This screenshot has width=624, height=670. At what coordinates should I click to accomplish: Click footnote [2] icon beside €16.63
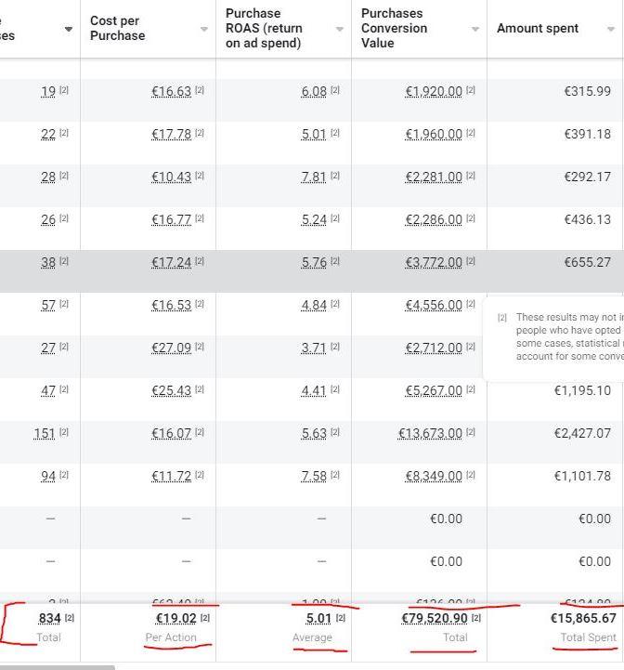tap(200, 90)
